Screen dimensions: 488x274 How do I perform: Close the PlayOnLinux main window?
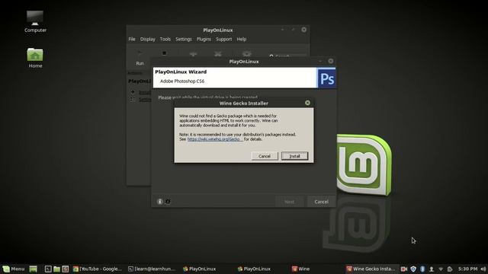(303, 30)
